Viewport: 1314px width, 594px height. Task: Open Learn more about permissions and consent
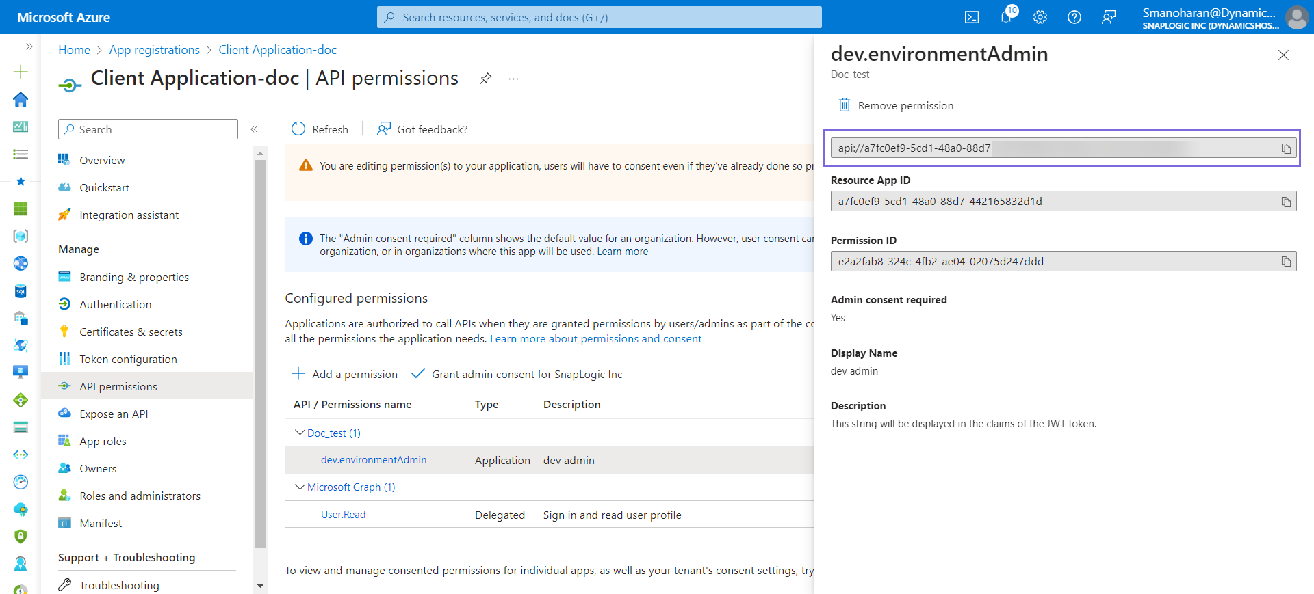click(x=595, y=338)
